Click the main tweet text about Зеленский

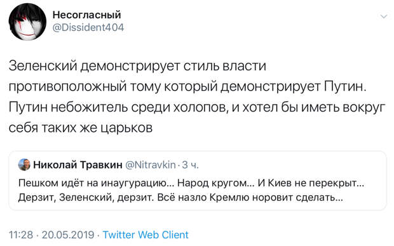click(x=197, y=97)
